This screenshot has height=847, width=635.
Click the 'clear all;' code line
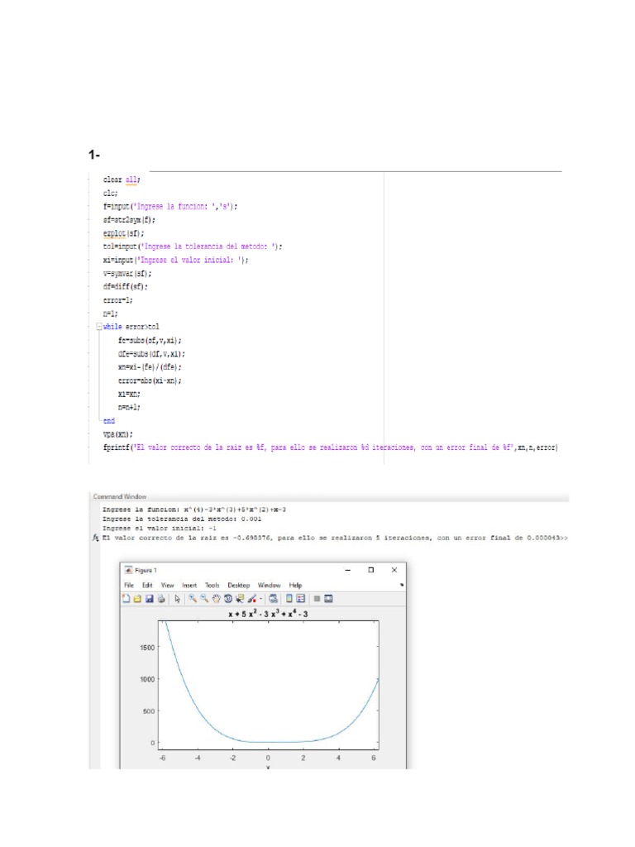click(122, 179)
